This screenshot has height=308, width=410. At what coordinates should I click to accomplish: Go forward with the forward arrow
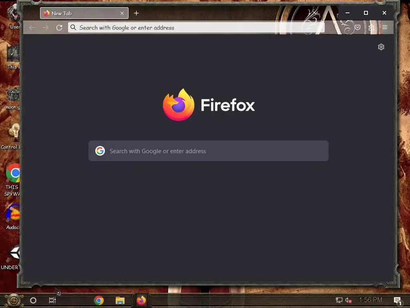[x=46, y=28]
